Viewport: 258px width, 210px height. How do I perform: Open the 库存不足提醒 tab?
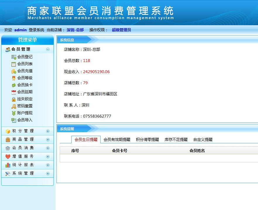click(176, 140)
